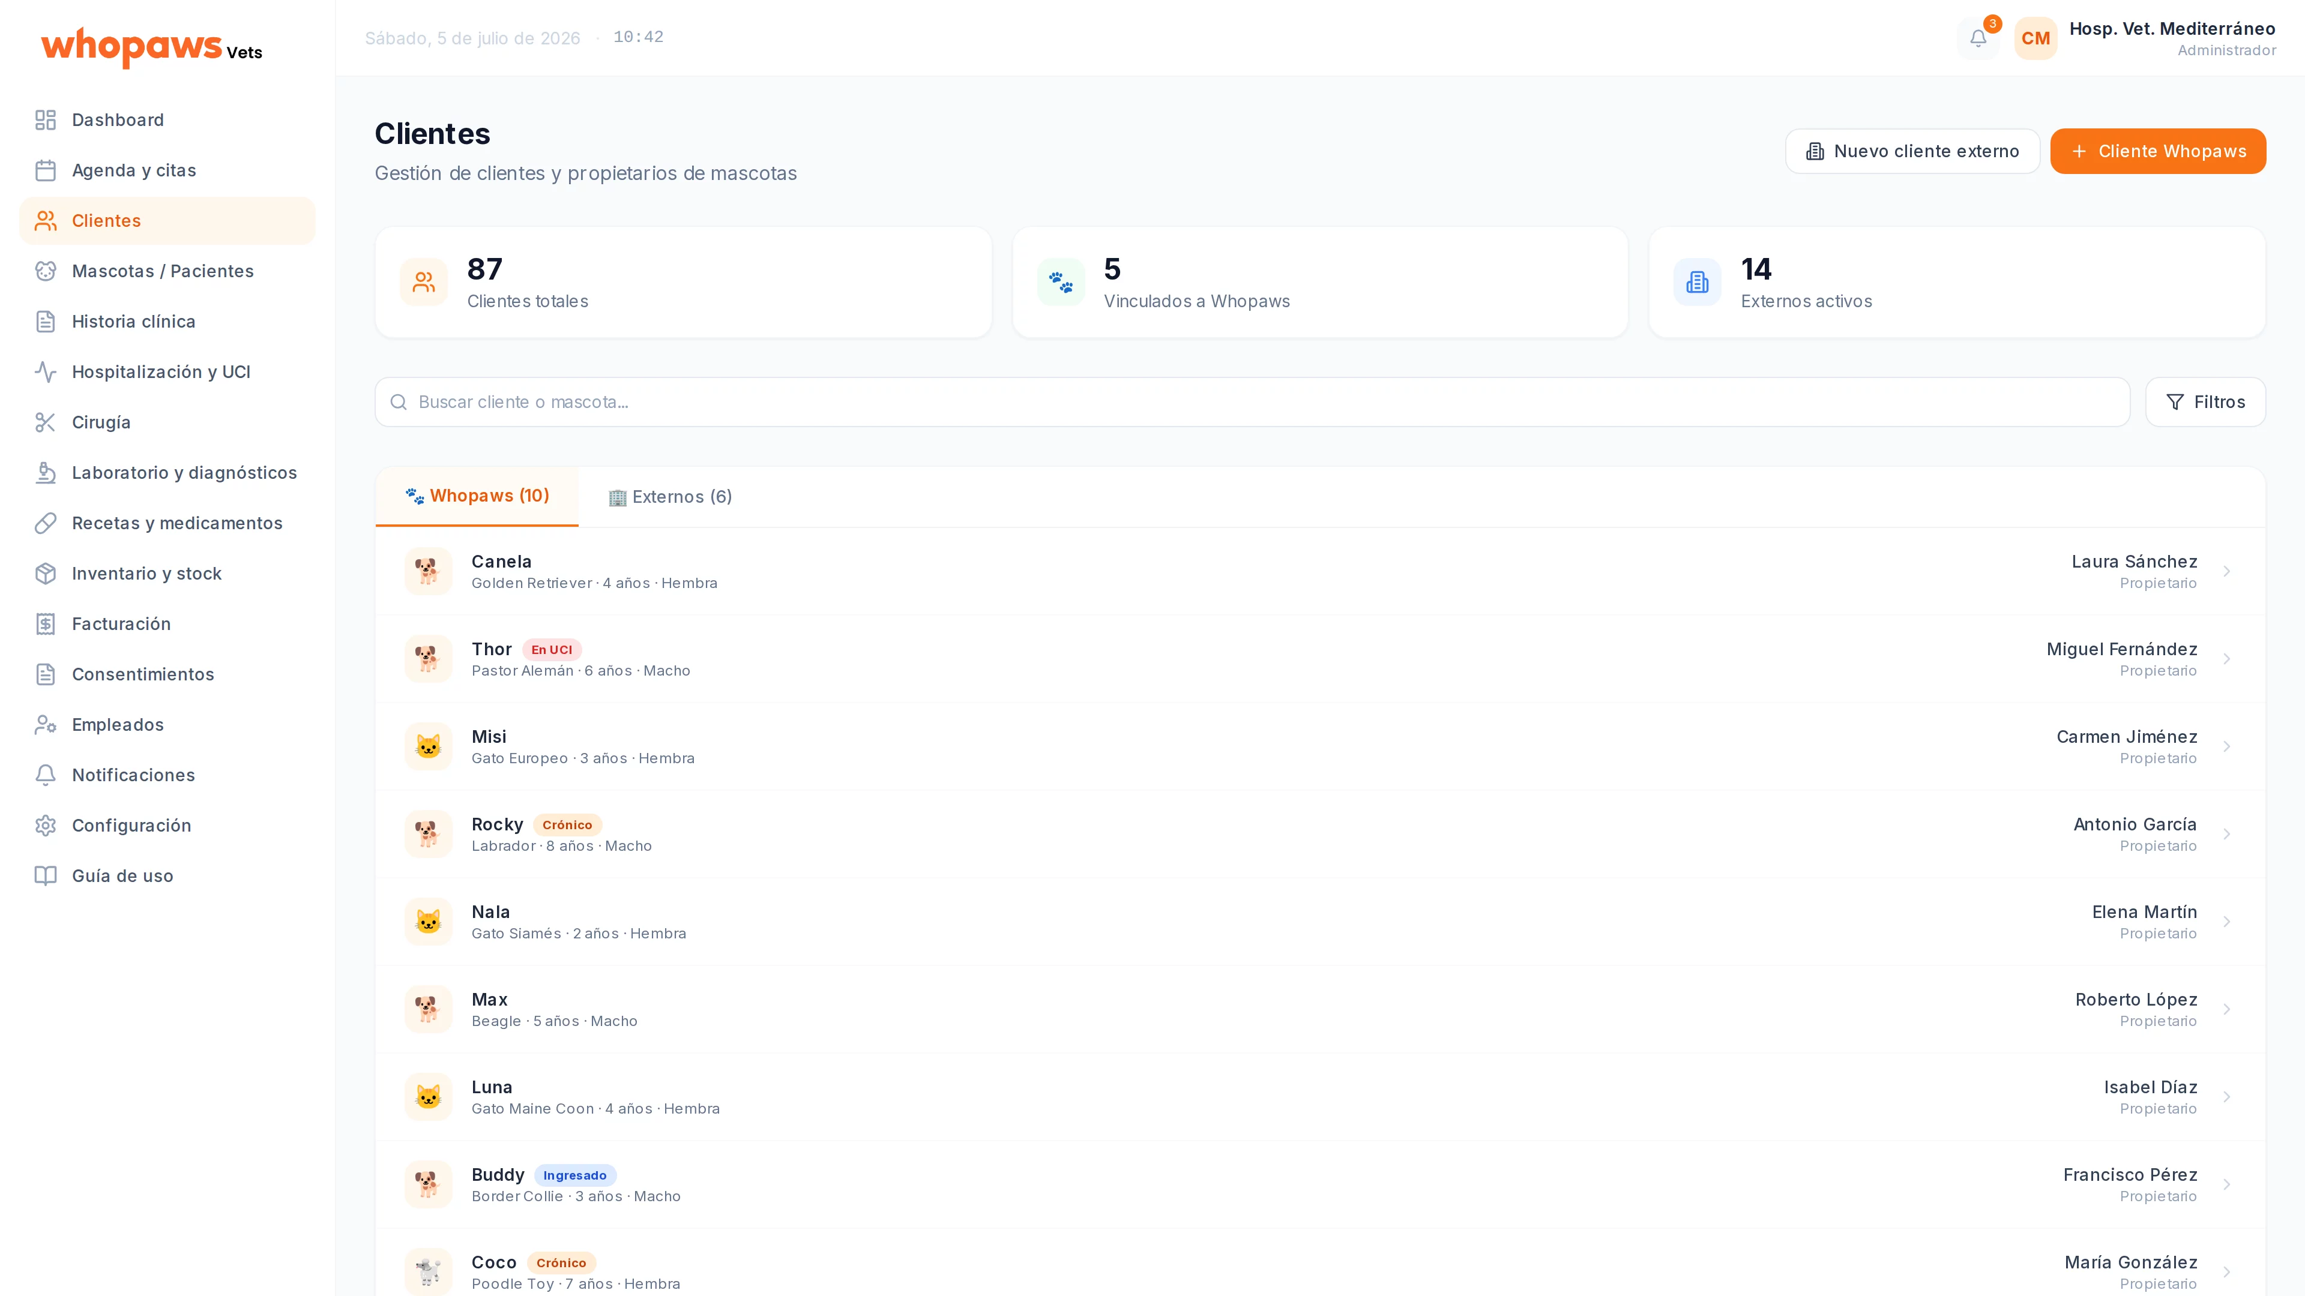
Task: Click Buddy's Ingresado badge
Action: (574, 1175)
